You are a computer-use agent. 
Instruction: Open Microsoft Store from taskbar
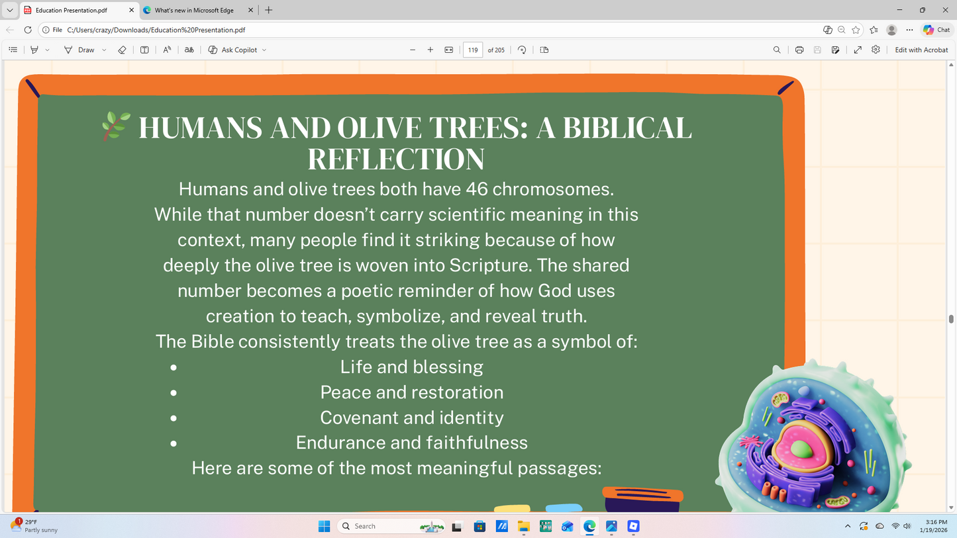[479, 526]
